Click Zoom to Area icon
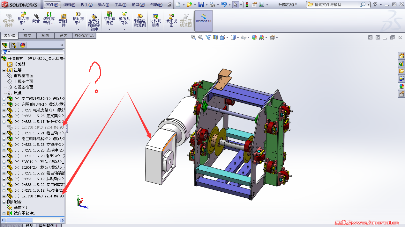Screen dimensions: 405x227 point(200,37)
